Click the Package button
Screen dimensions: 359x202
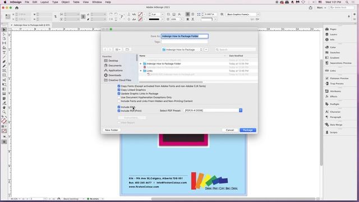point(248,130)
